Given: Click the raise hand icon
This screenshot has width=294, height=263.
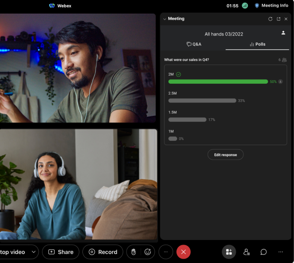Looking at the screenshot, I should click(133, 252).
